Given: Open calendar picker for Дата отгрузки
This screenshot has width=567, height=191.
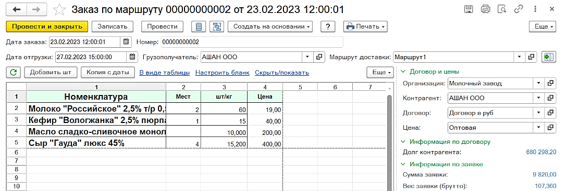Looking at the screenshot, I should (x=132, y=57).
